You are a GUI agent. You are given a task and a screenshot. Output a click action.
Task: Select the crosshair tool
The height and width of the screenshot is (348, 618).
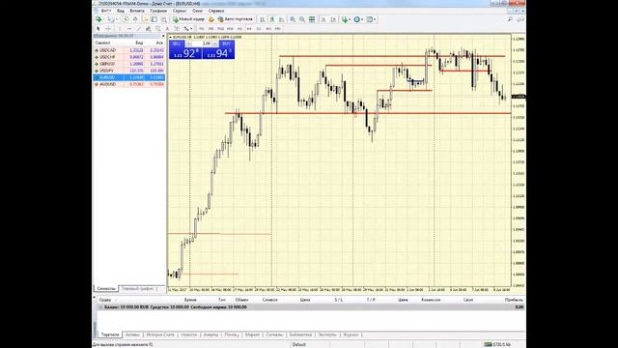pos(108,29)
